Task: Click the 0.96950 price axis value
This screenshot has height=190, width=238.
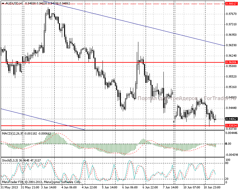Action: (231, 35)
